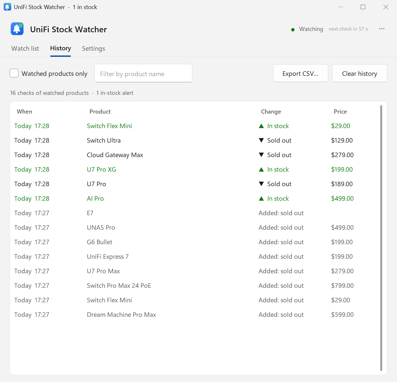Screen dimensions: 397x382
Task: Open the Settings tab
Action: coord(93,48)
